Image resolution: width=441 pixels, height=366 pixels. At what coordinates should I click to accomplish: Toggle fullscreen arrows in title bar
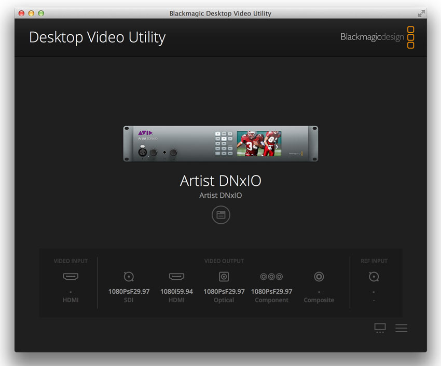point(421,13)
